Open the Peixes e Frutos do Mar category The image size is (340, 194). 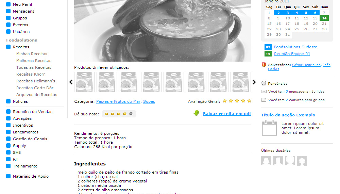118,101
